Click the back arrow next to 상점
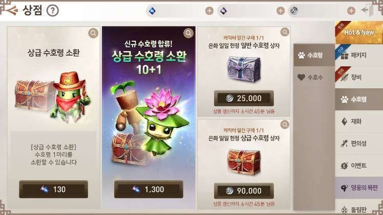 tap(11, 11)
